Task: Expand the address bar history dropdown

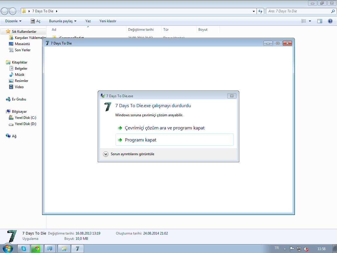Action: click(254, 11)
